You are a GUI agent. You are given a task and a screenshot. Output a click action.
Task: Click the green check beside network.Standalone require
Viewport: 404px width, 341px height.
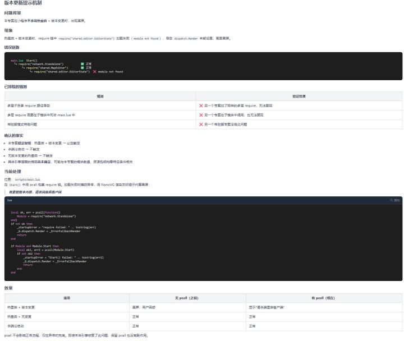[x=82, y=64]
